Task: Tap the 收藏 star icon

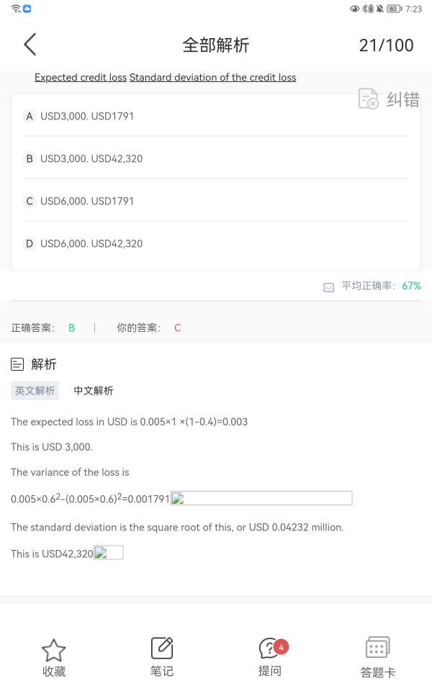Action: coord(54,650)
